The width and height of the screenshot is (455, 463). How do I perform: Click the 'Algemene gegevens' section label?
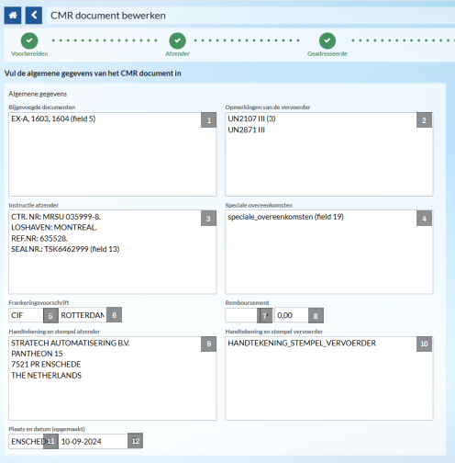click(x=38, y=94)
